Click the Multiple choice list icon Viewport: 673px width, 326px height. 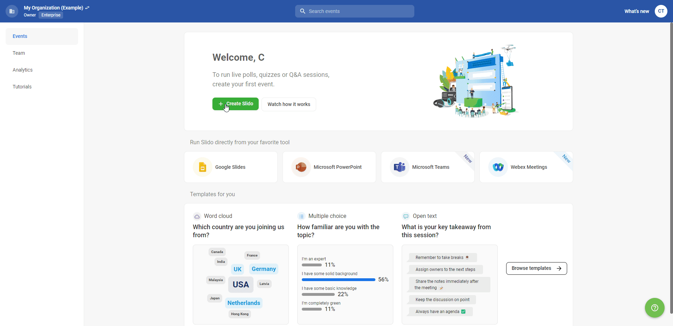click(301, 216)
